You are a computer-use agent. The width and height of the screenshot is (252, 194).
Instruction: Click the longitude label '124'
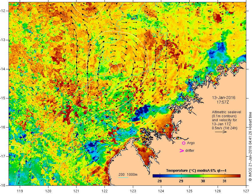pos(161,191)
